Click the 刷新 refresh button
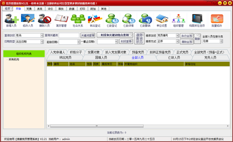This screenshot has width=233, height=142. 198,39
